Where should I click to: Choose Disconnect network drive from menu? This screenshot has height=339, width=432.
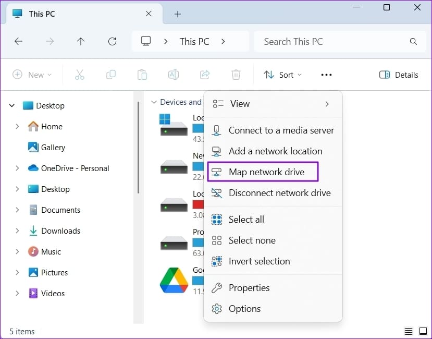[x=273, y=193]
